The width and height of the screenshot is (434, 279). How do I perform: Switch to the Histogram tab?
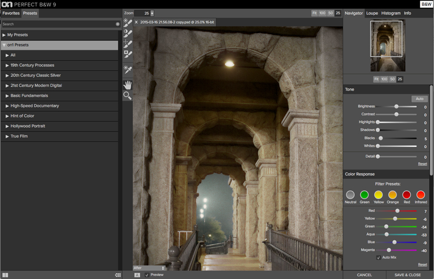(x=391, y=12)
